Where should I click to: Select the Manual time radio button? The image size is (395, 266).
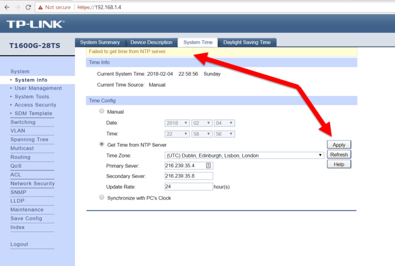(101, 111)
